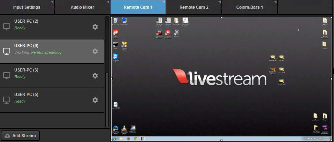Click the monitor icon of USER-PC (2)
The image size is (334, 142).
[x=7, y=27]
